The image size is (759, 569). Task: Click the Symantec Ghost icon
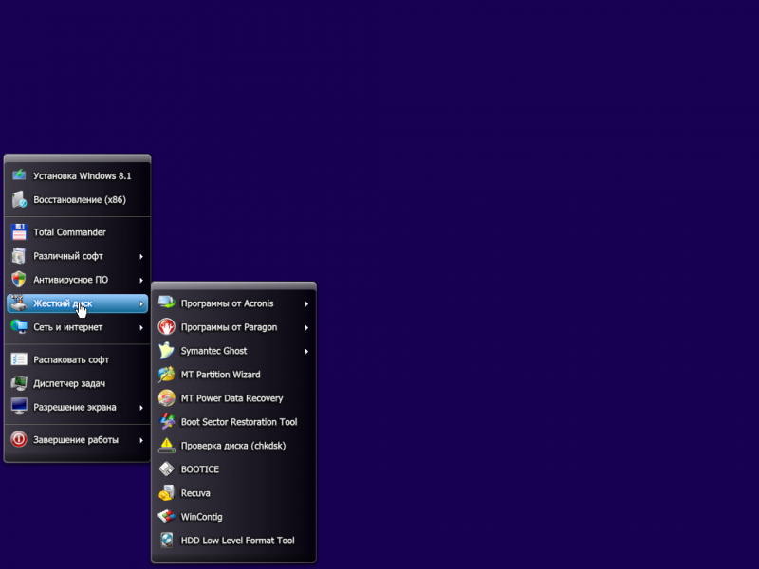[x=167, y=350]
